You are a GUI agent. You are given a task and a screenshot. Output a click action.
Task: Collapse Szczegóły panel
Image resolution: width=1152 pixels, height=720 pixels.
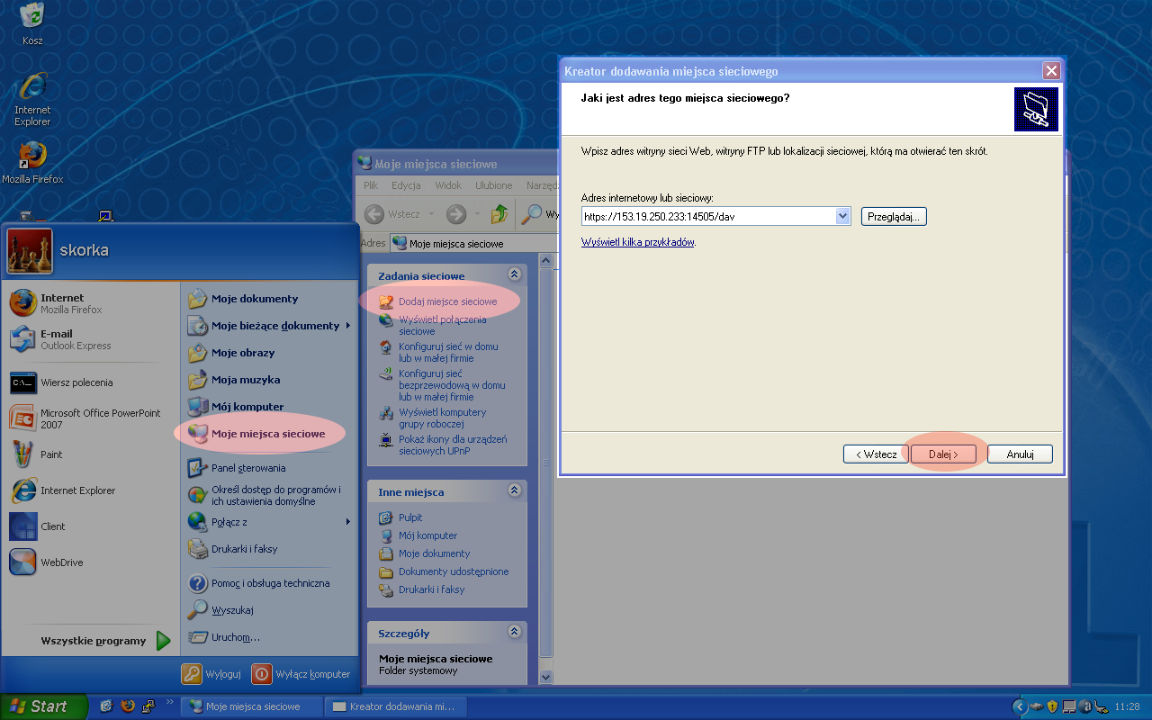point(514,632)
